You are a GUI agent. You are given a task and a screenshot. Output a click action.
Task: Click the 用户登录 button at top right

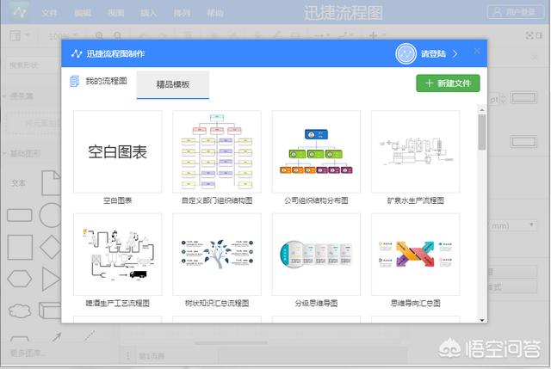(x=517, y=11)
